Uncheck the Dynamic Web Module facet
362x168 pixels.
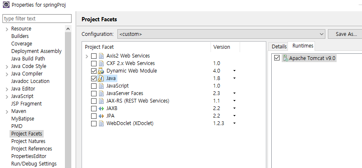pyautogui.click(x=94, y=71)
